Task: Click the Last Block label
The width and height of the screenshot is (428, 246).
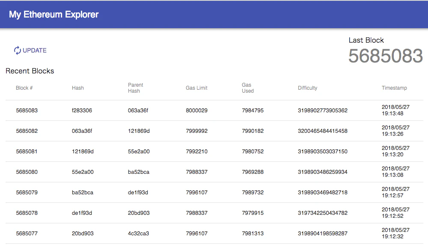Action: pyautogui.click(x=366, y=40)
